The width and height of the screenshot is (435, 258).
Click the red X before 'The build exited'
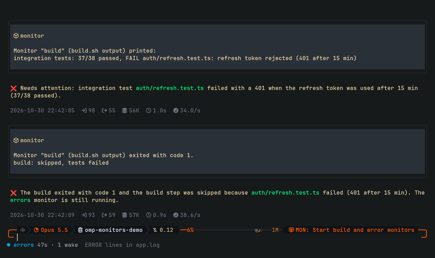pos(14,193)
